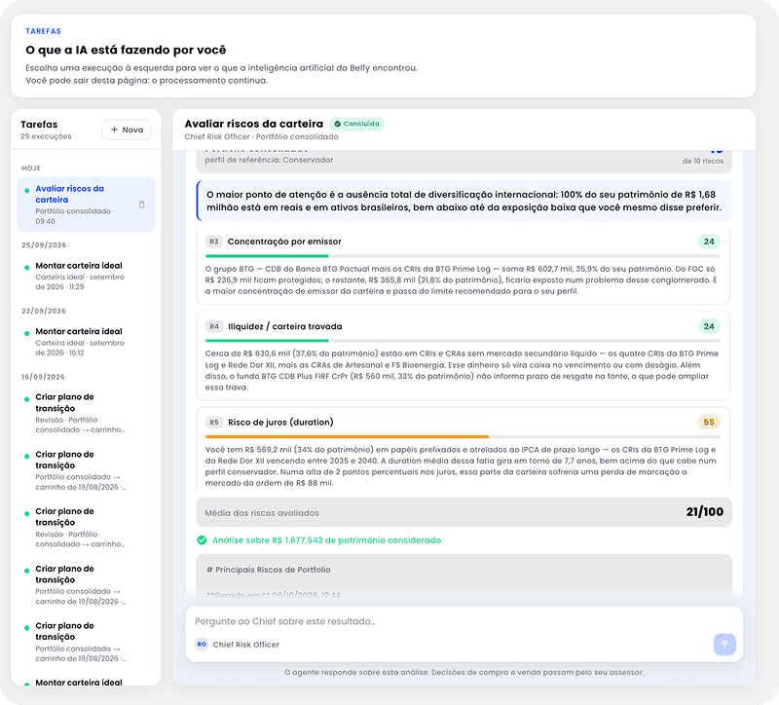Click the # Principais Riscos de Portfolio heading
Image resolution: width=779 pixels, height=705 pixels.
pyautogui.click(x=269, y=570)
